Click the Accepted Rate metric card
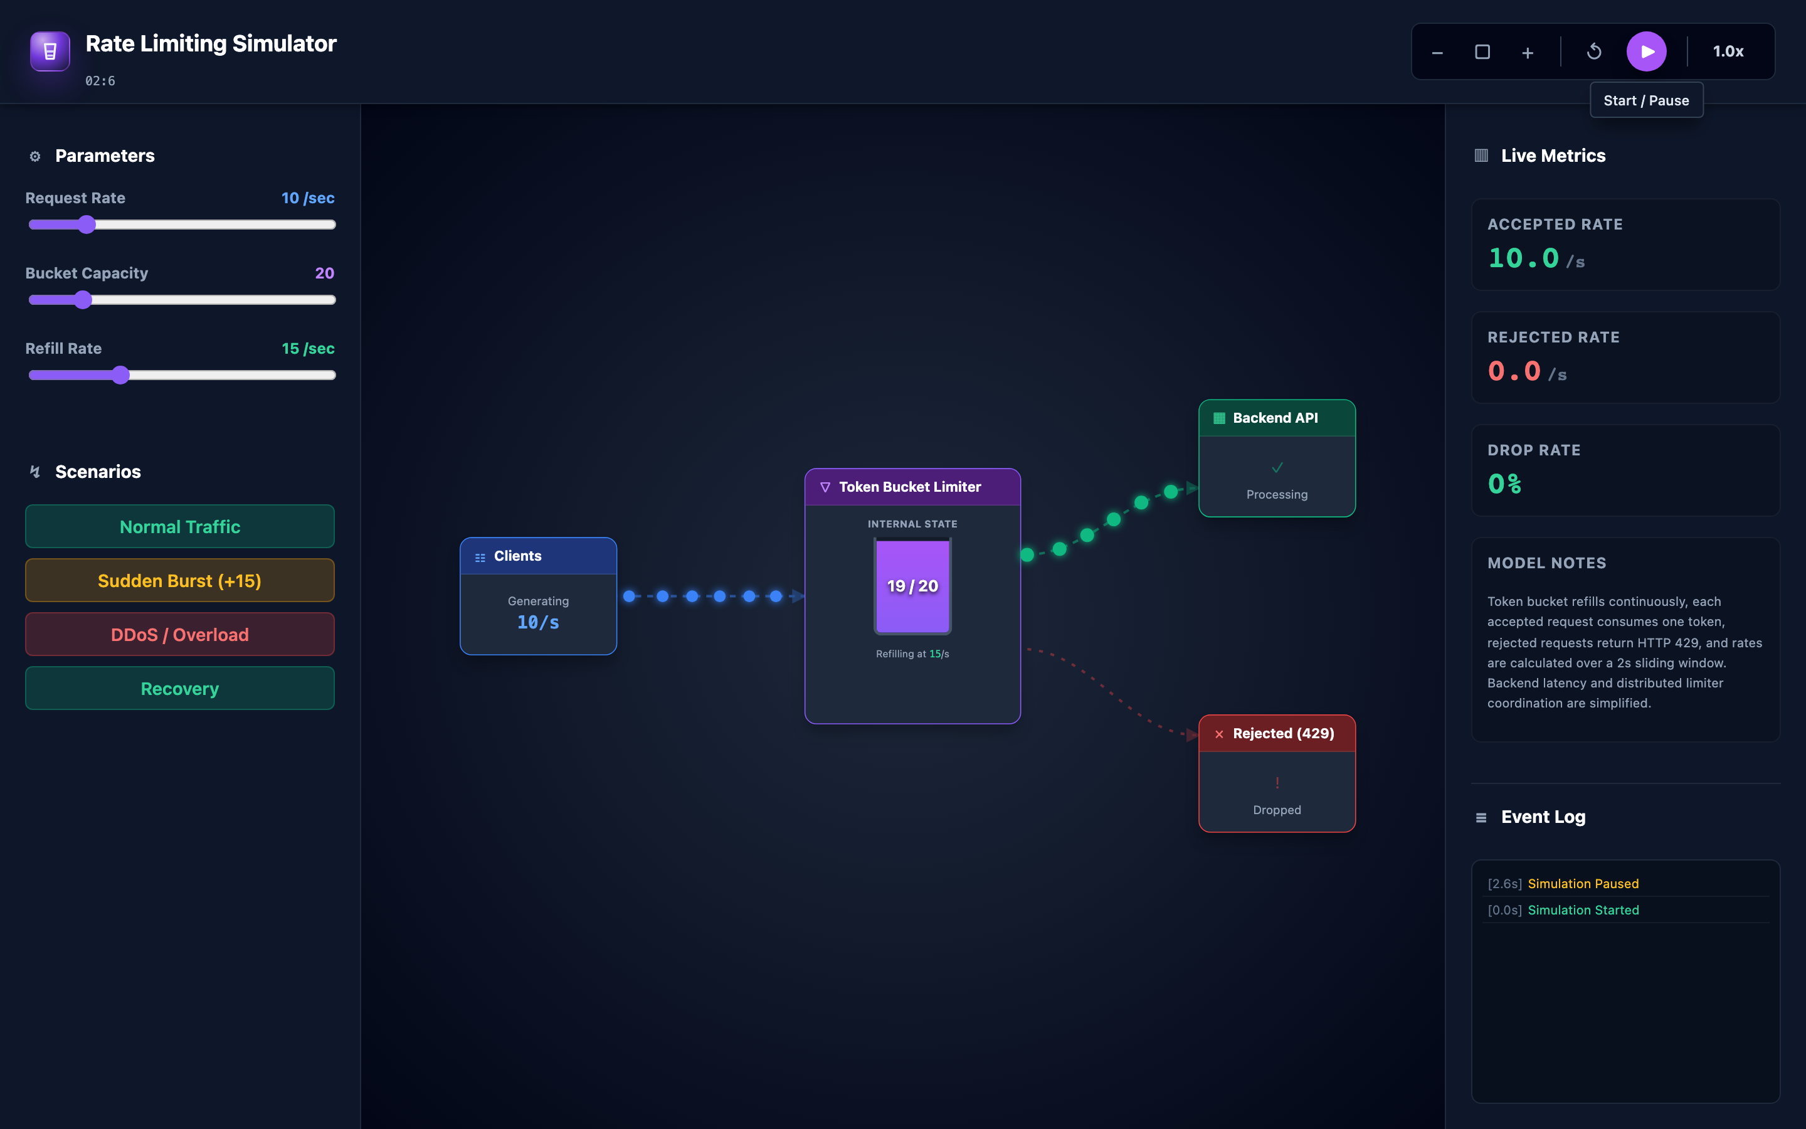Screen dimensions: 1806x1129 pyautogui.click(x=1625, y=244)
